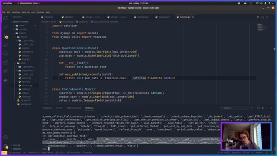Viewport: 277px width, 156px height.
Task: Open Visual Studio Code app menu in top bar
Action: pos(29,3)
